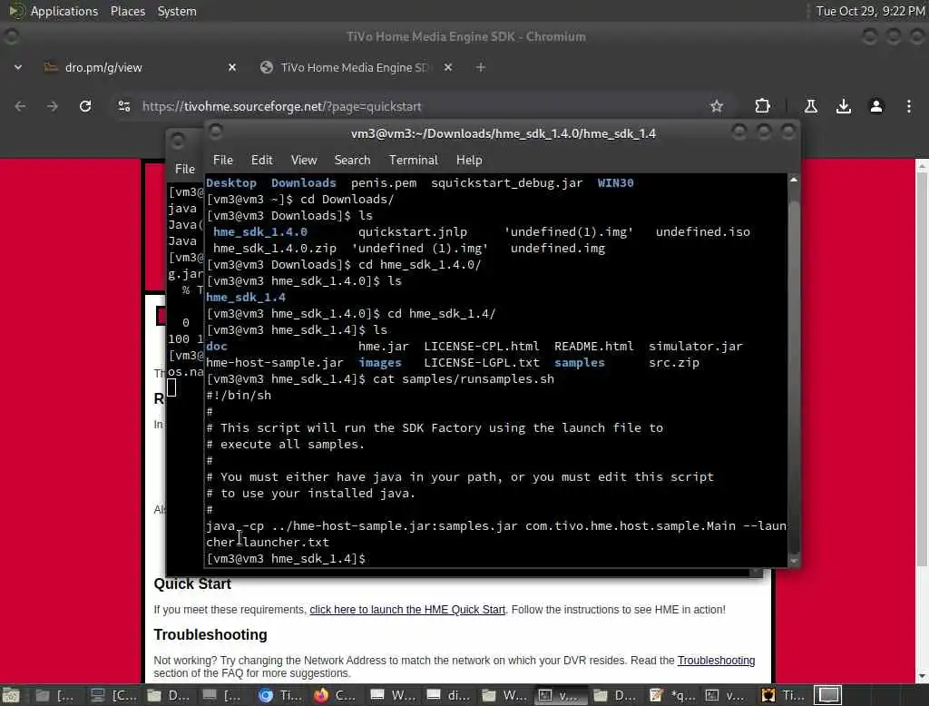The width and height of the screenshot is (929, 706).
Task: Go forward in Chromium history
Action: (53, 106)
